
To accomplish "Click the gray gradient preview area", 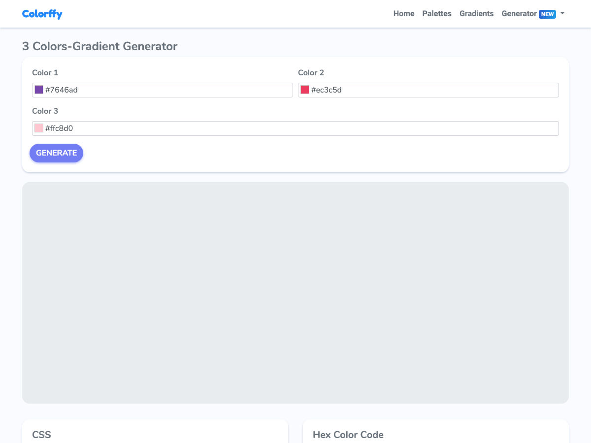I will [295, 293].
